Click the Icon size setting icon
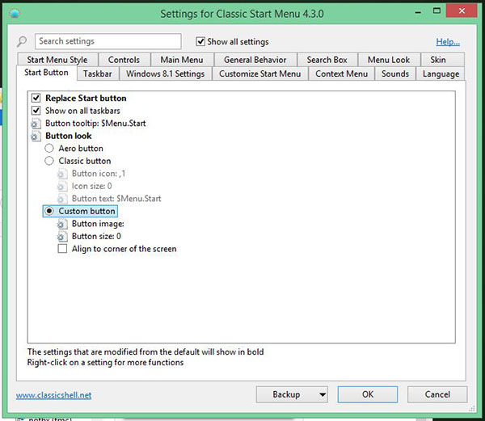The height and width of the screenshot is (421, 485). 62,187
